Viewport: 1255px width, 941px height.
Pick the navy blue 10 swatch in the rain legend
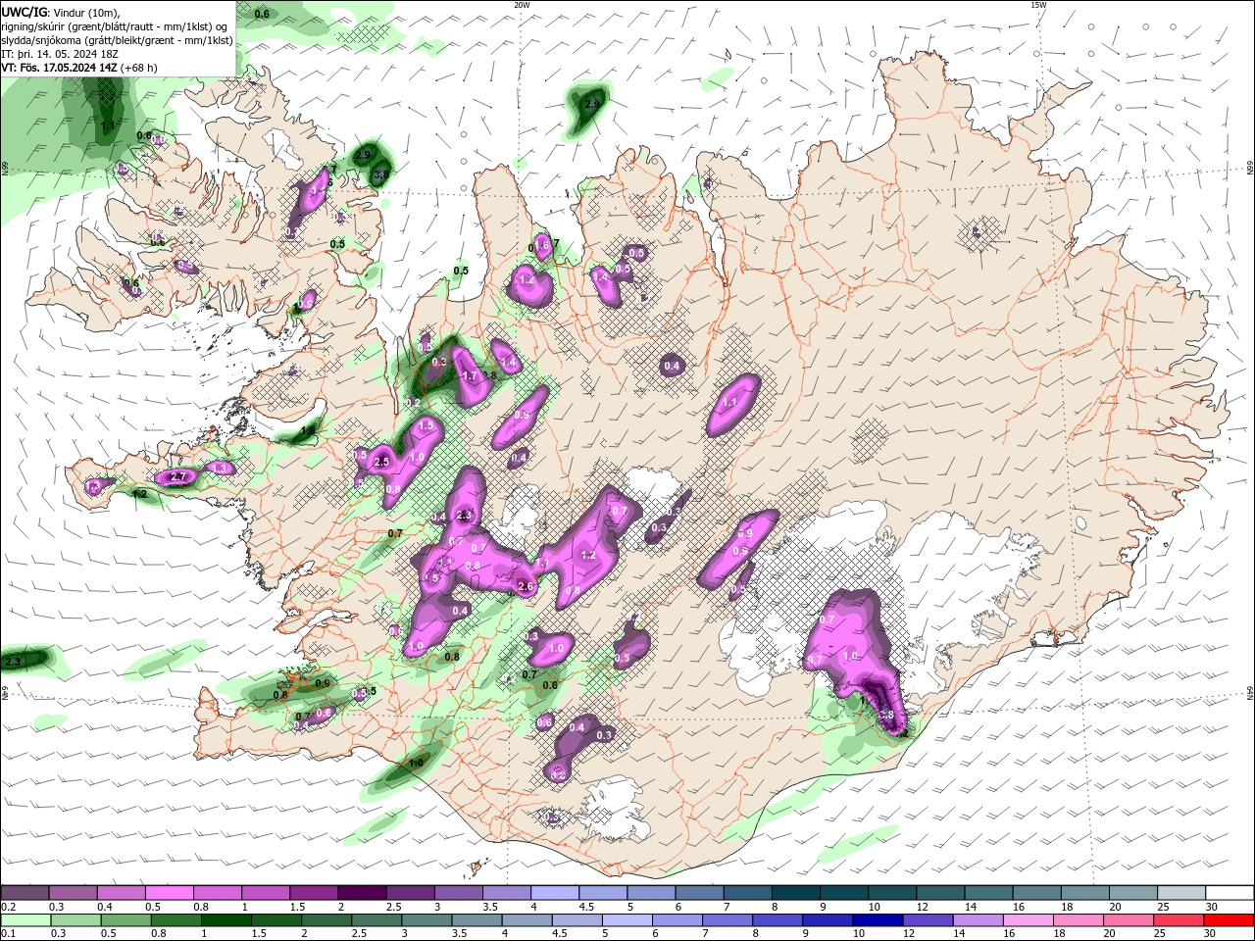pos(877,920)
